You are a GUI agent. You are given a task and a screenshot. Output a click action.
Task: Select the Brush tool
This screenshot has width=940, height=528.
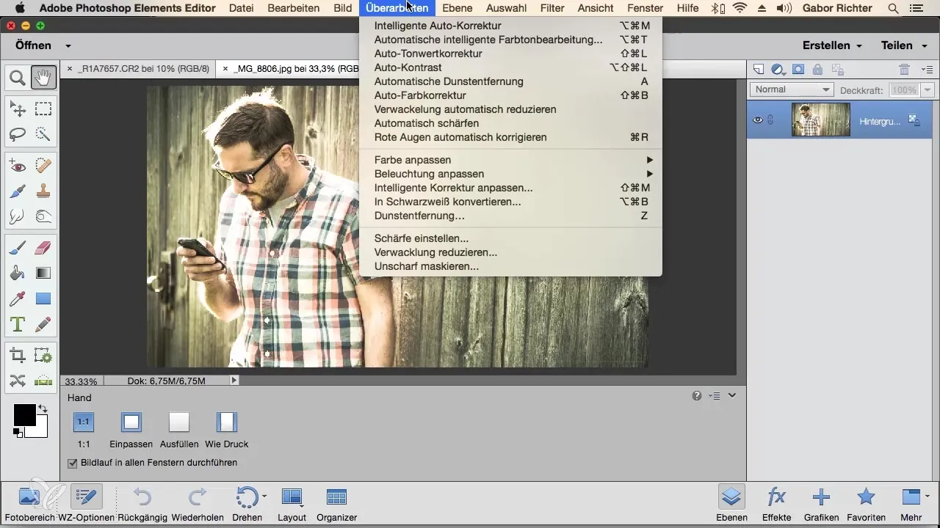pyautogui.click(x=18, y=249)
